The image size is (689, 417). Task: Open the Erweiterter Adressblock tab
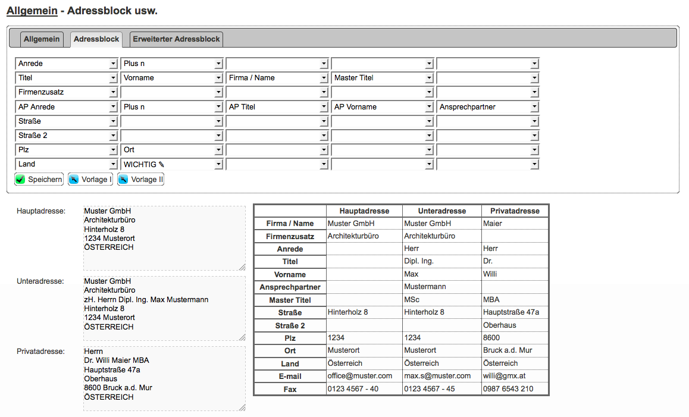click(x=176, y=39)
